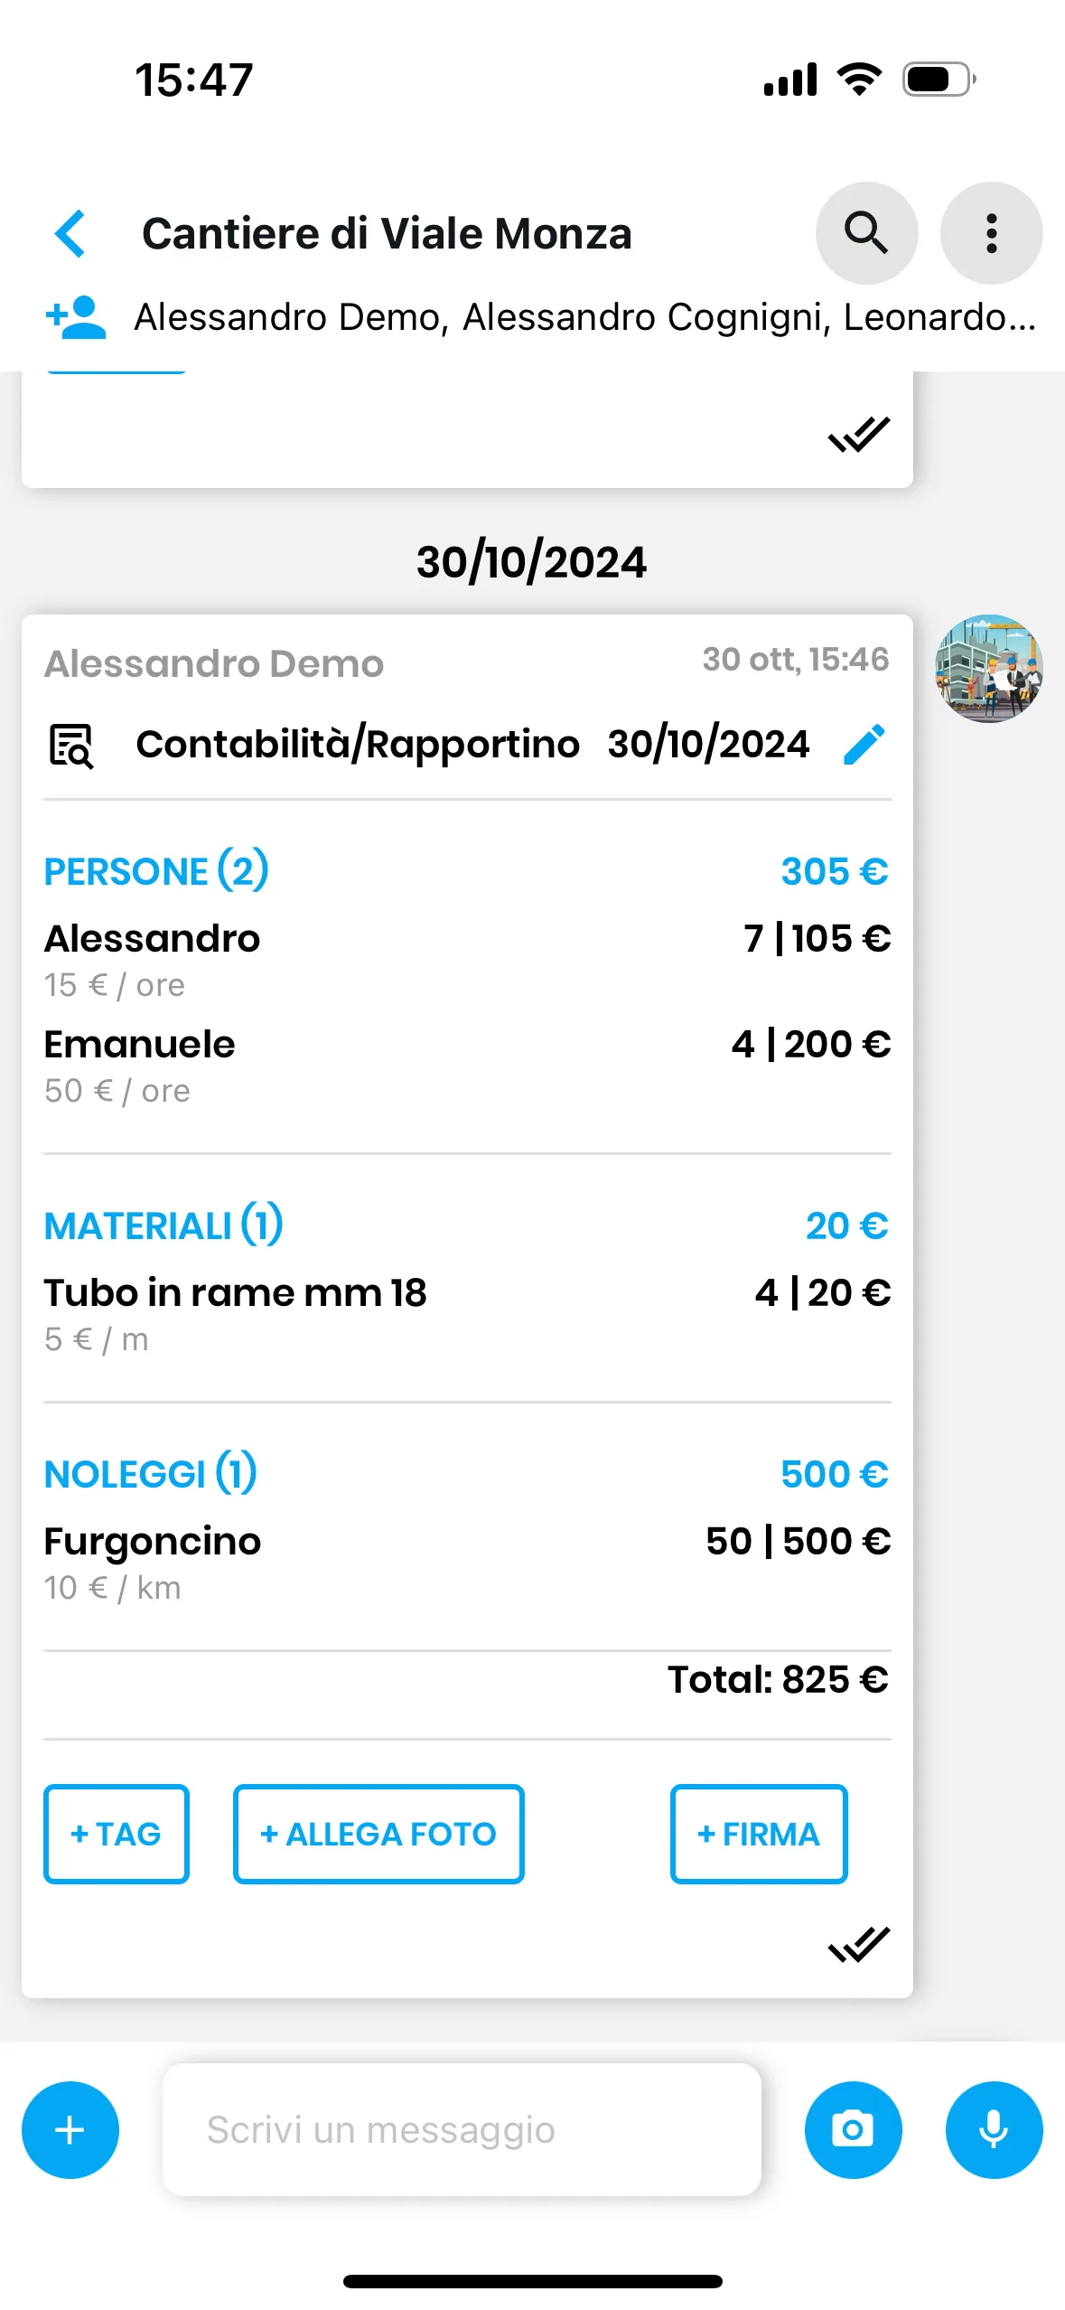The image size is (1065, 2310).
Task: Expand the NOLEGGI (1) section
Action: click(151, 1474)
